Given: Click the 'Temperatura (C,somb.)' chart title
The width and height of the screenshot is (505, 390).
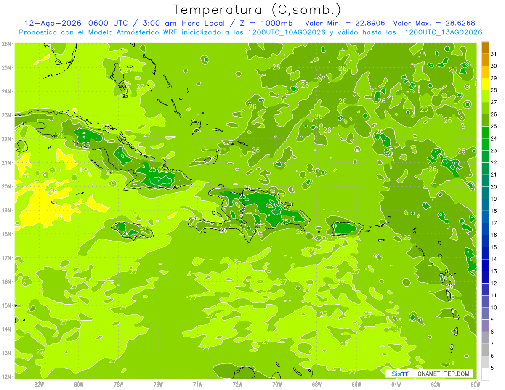Looking at the screenshot, I should tap(257, 9).
